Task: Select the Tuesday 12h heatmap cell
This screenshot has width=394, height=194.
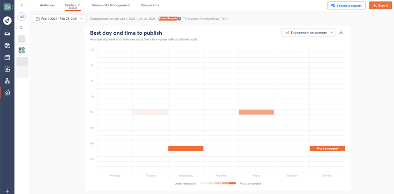Action: [150, 112]
